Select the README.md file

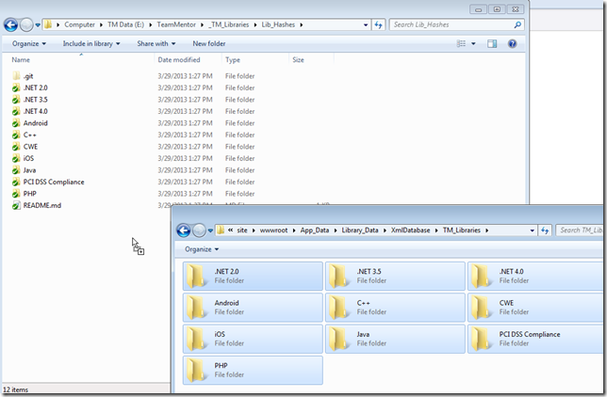point(41,206)
